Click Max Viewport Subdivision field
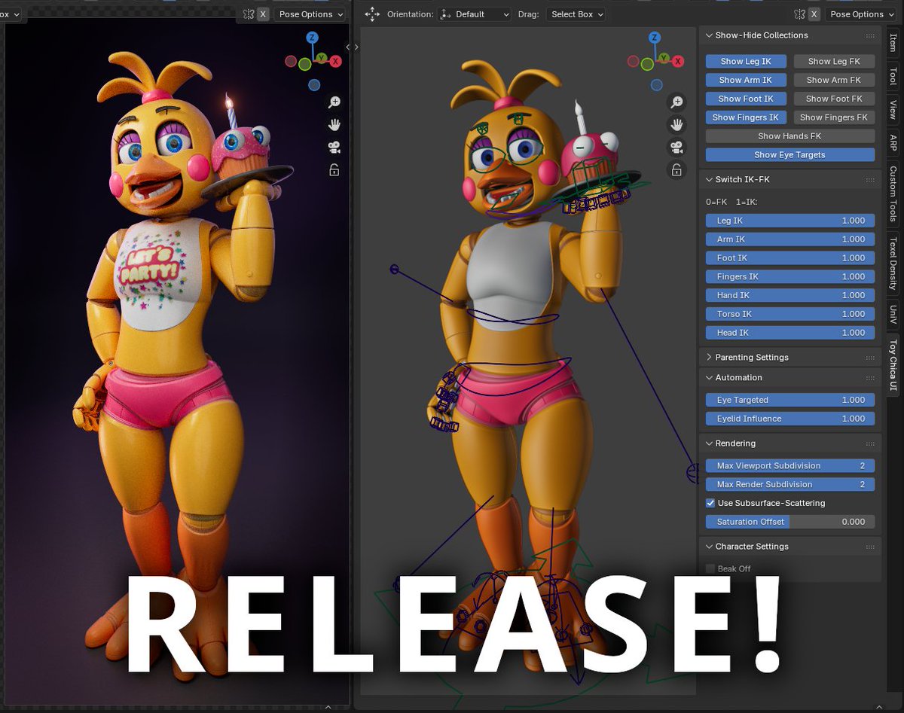 click(790, 466)
